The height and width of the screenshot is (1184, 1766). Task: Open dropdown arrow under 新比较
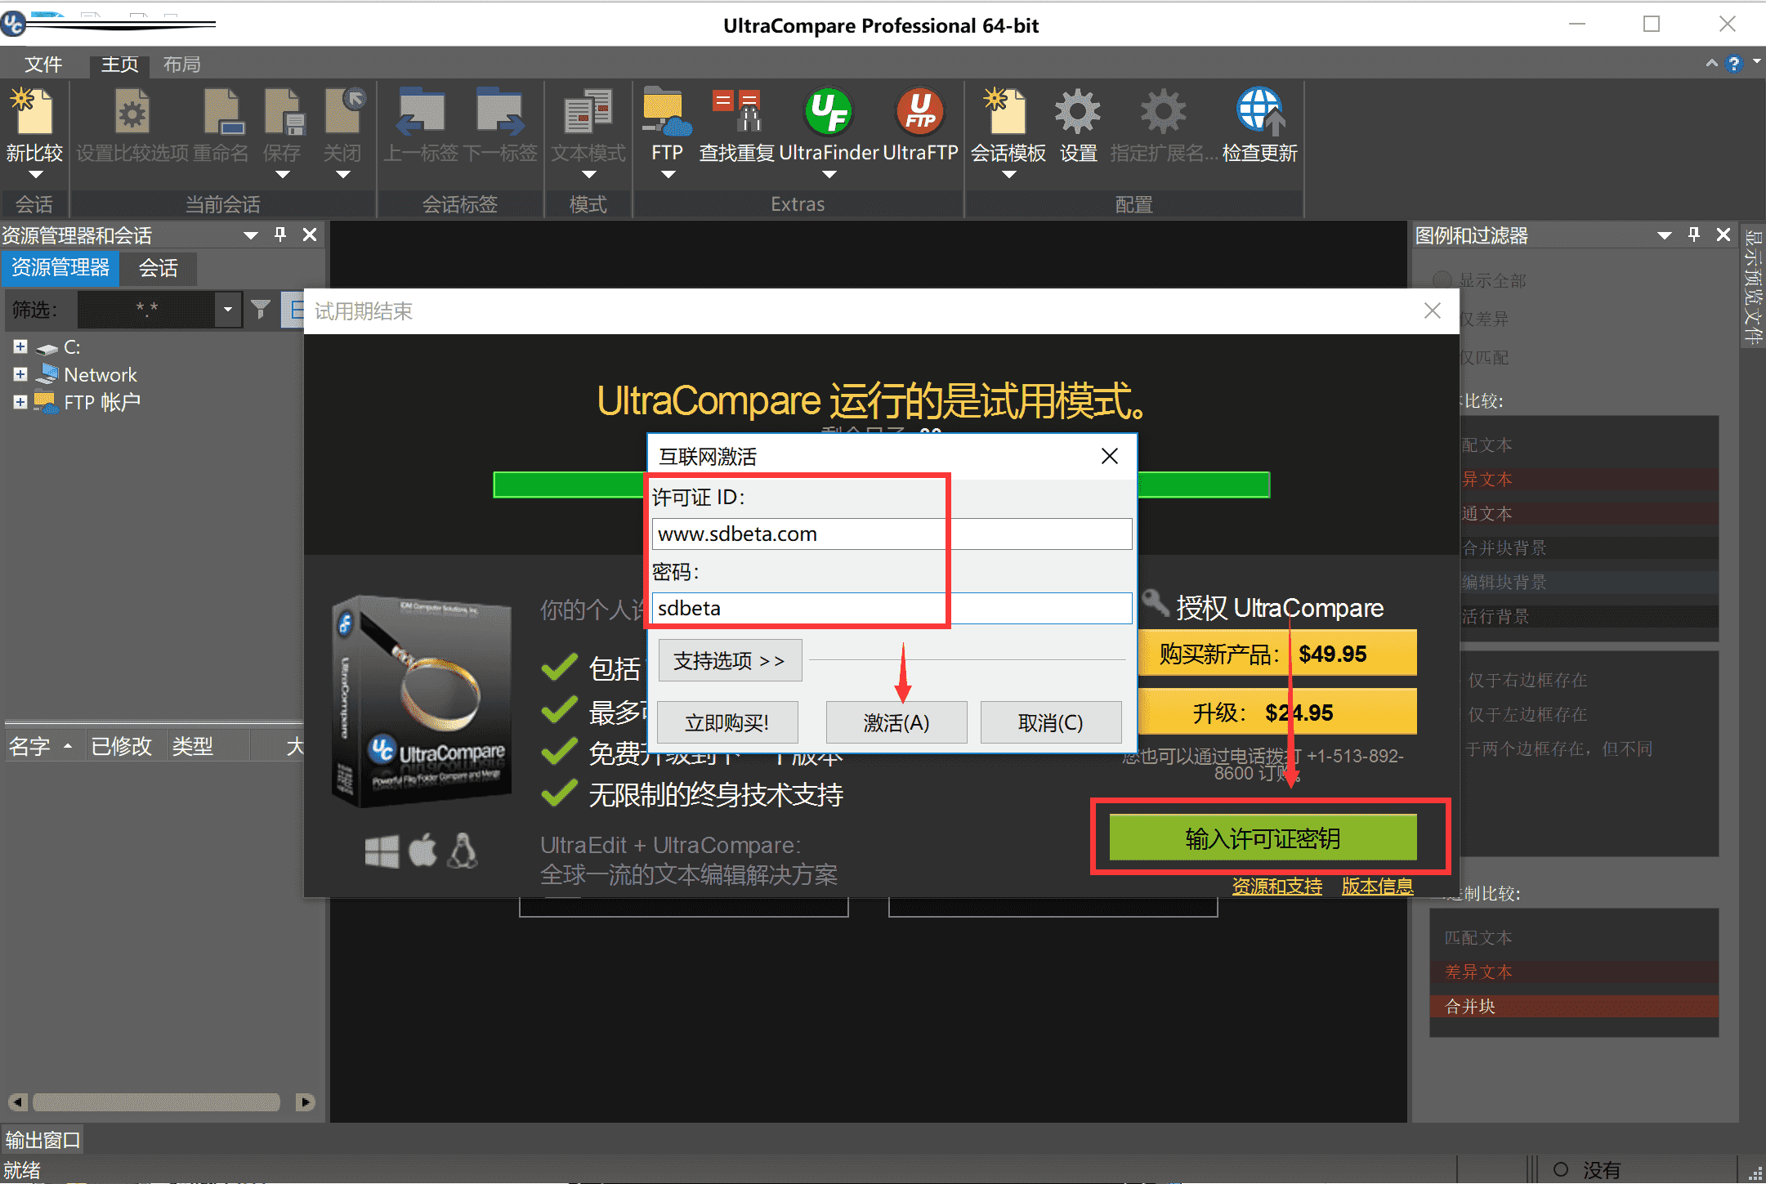point(35,174)
